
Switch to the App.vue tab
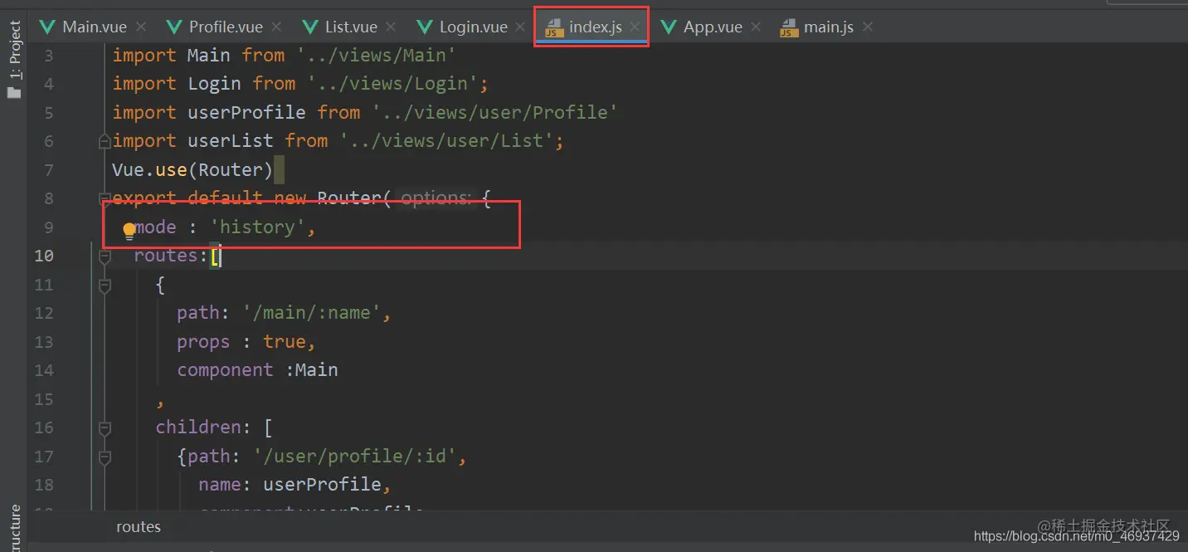[x=712, y=27]
